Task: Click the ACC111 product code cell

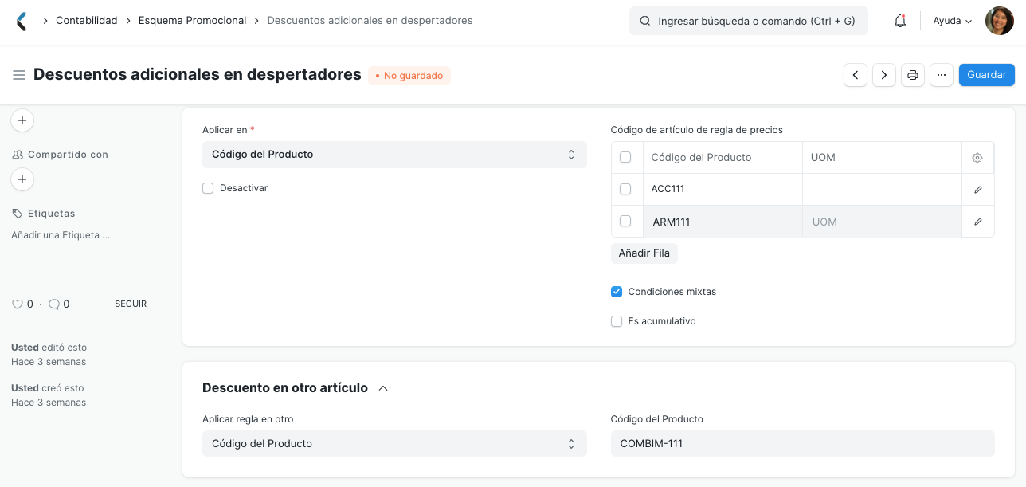Action: (723, 190)
